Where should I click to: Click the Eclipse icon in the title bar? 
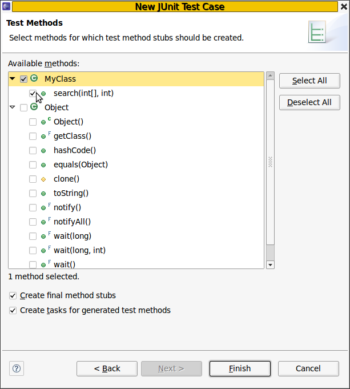(6, 6)
